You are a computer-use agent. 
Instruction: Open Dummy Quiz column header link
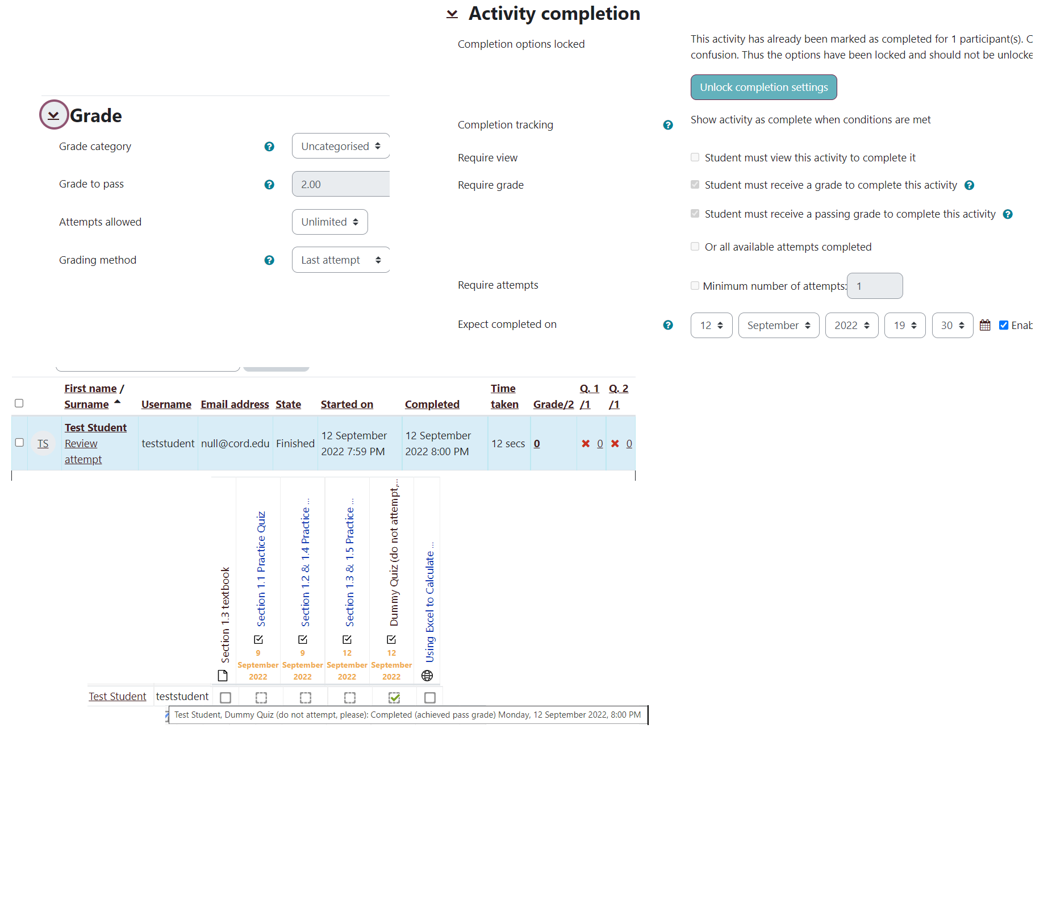(x=394, y=553)
